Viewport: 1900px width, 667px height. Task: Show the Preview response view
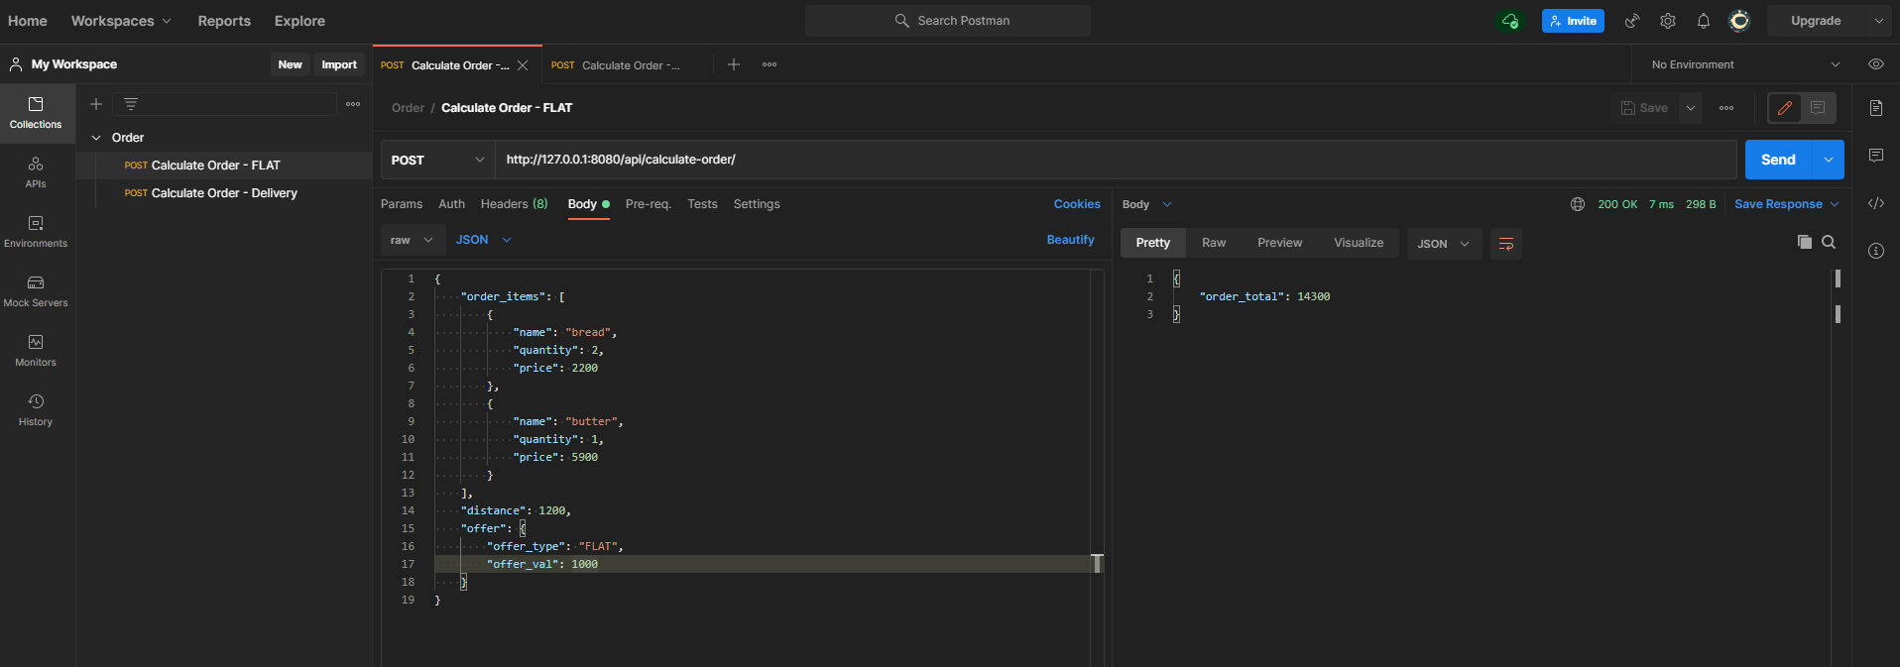point(1279,243)
